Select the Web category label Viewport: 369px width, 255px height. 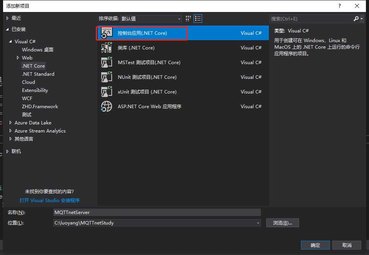point(27,58)
